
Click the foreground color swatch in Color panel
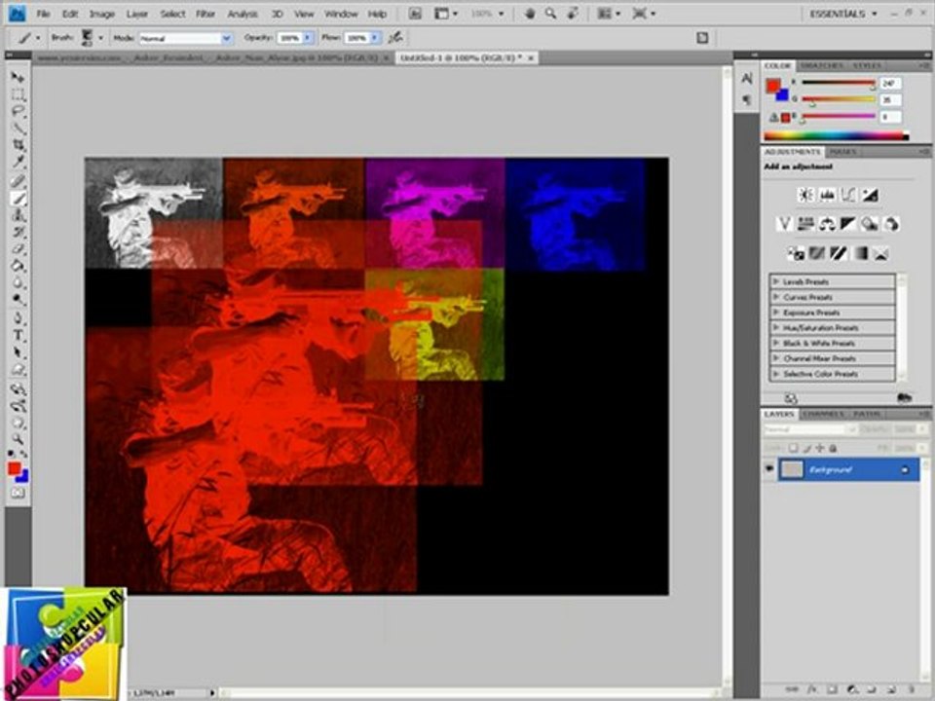coord(772,86)
